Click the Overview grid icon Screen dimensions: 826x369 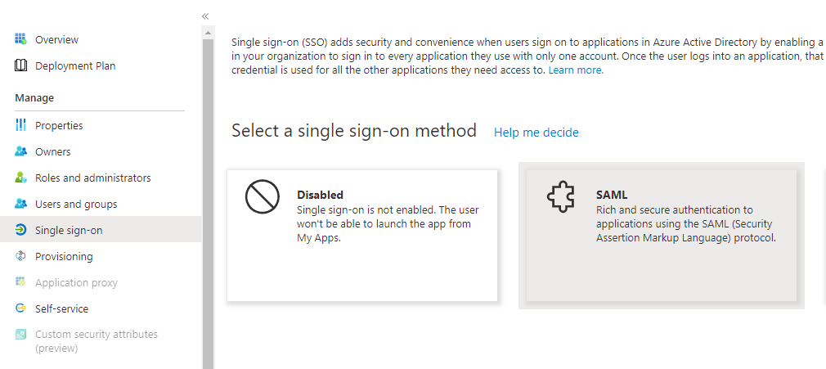click(20, 39)
